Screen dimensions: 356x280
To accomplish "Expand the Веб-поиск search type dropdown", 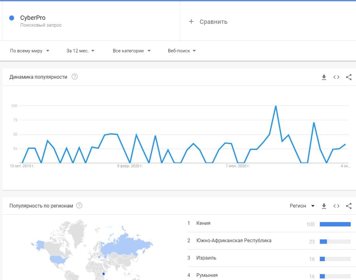I will tap(182, 51).
